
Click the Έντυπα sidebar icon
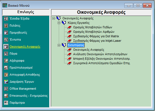pyautogui.click(x=6, y=40)
